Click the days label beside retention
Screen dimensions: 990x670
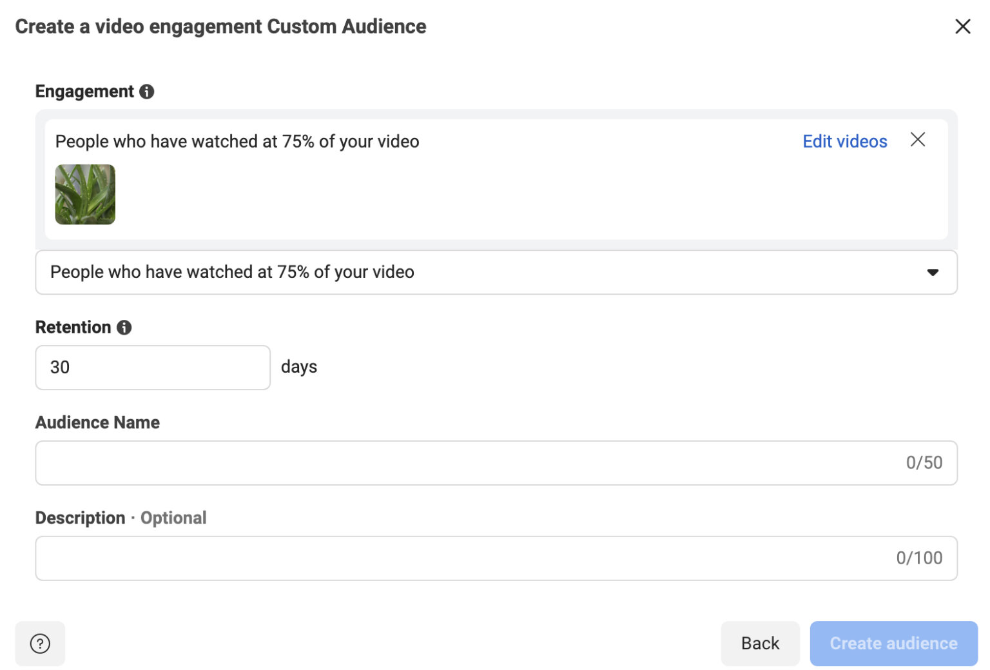299,366
